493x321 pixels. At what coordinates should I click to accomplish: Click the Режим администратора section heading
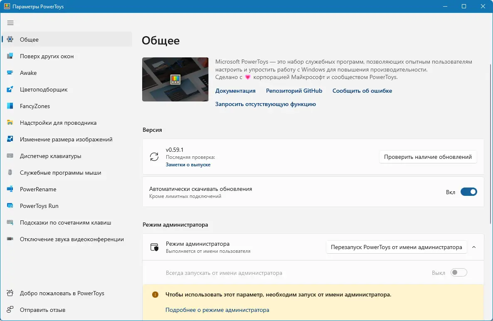[175, 225]
